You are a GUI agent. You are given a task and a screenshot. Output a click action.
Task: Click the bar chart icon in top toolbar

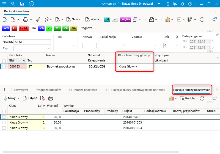(x=167, y=19)
